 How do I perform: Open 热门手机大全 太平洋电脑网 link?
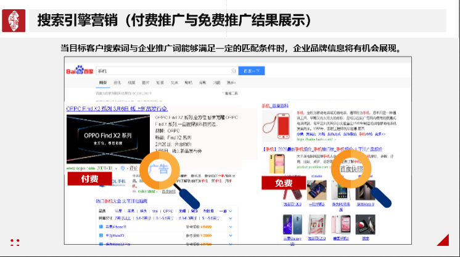tap(121, 201)
